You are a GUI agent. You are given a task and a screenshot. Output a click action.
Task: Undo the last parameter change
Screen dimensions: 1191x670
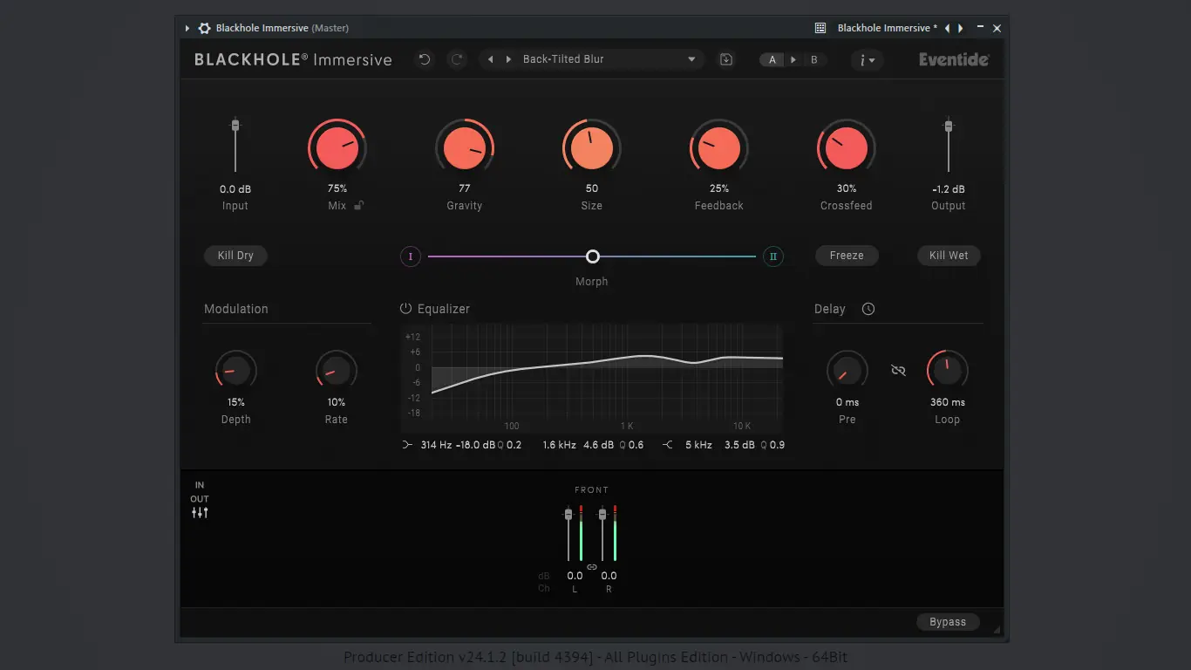click(425, 59)
